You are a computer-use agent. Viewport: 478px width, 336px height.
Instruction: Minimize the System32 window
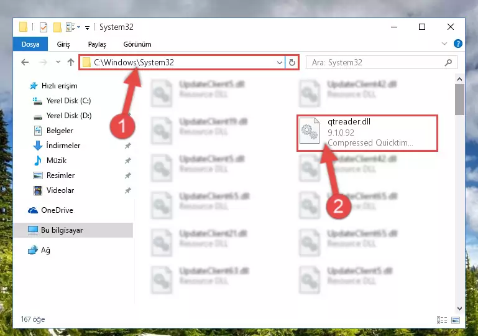(394, 27)
